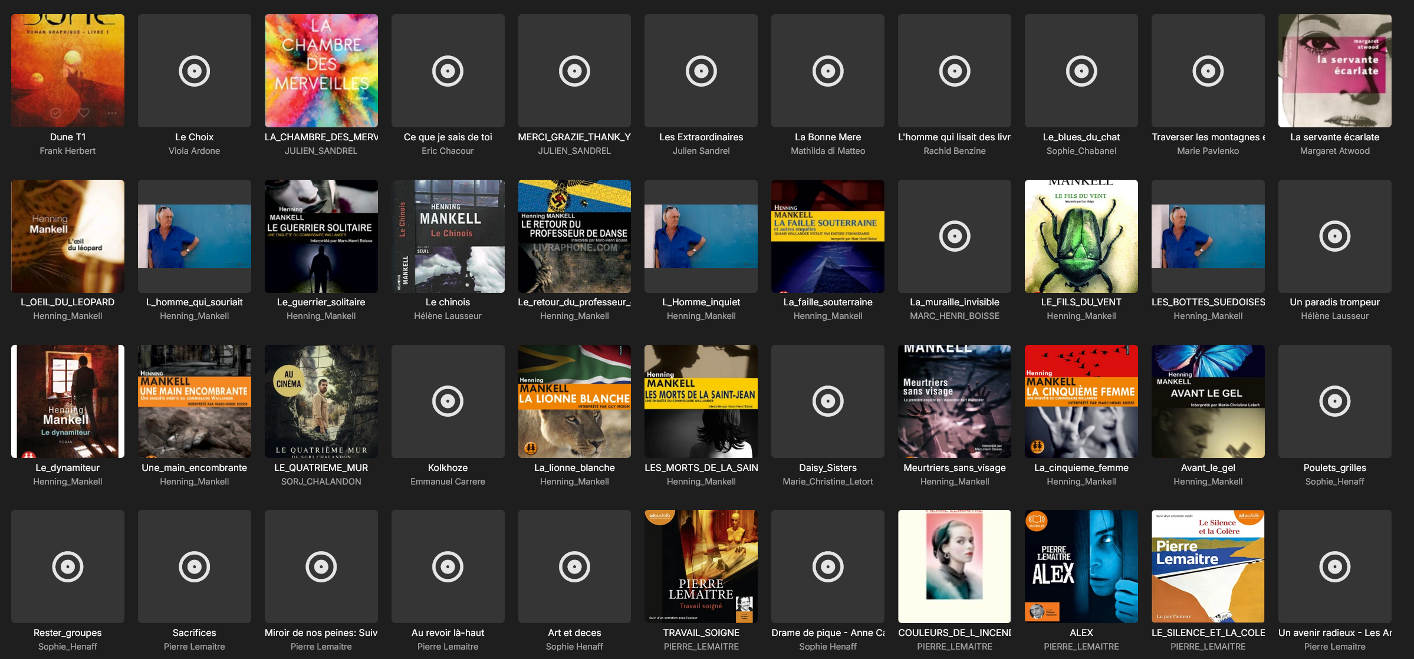Image resolution: width=1414 pixels, height=659 pixels.
Task: Open the TRAVAIL_SOIGNE title link
Action: (701, 632)
